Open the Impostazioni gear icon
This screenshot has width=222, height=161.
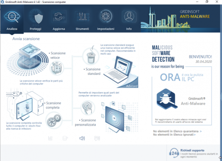click(106, 16)
